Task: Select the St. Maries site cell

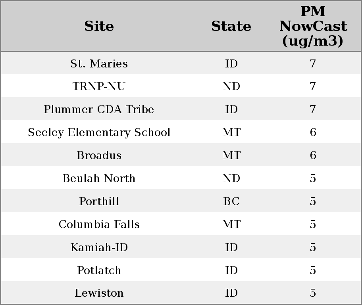Action: tap(99, 63)
